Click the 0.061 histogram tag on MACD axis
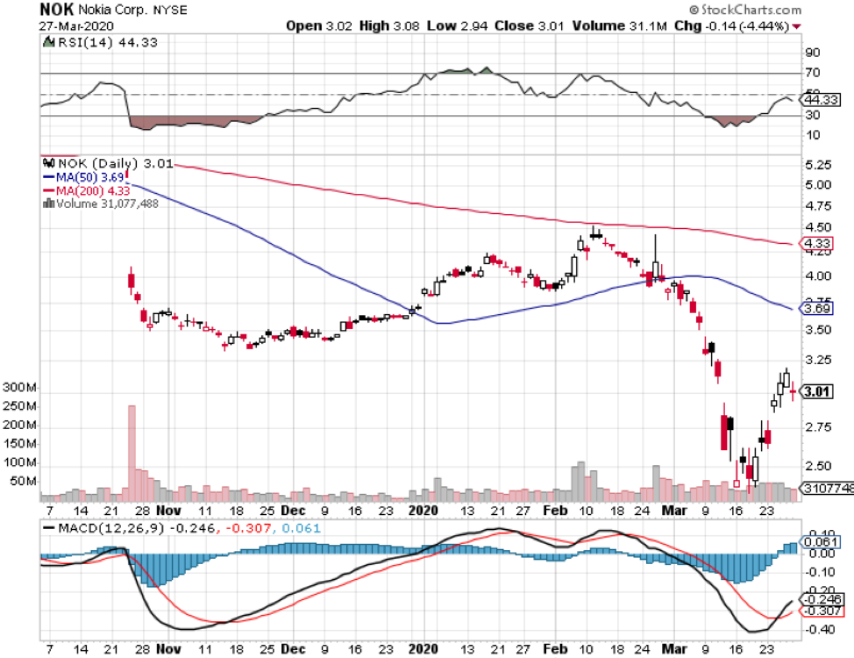 [x=820, y=541]
